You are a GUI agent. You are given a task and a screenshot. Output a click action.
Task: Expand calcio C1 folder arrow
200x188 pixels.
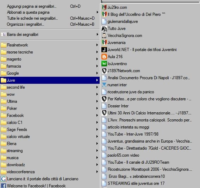[x=97, y=123]
